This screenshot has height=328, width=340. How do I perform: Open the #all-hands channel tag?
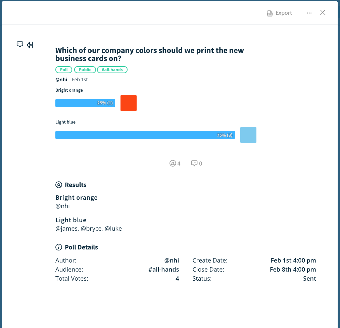112,70
